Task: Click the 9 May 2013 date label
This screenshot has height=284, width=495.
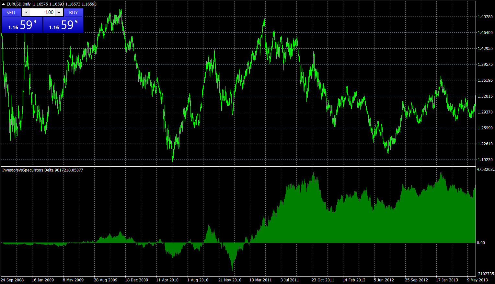Action: (x=478, y=280)
